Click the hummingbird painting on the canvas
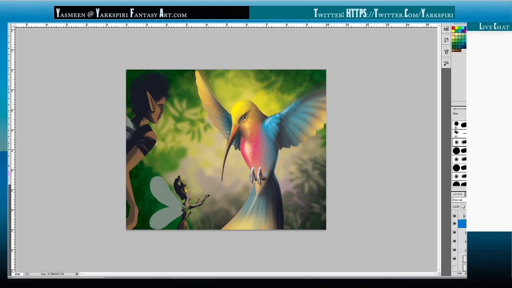The height and width of the screenshot is (288, 512). [x=226, y=150]
